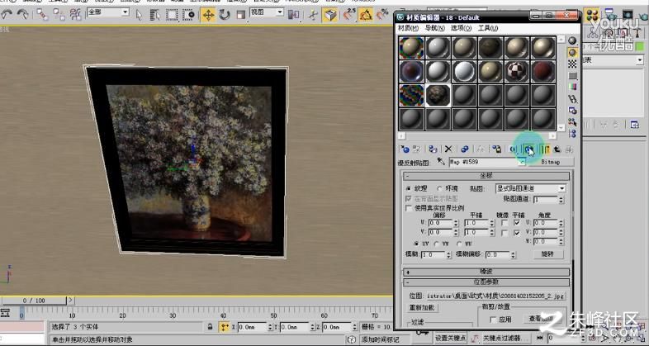Collapse the 坐标 rollout
649x346 pixels.
point(486,176)
